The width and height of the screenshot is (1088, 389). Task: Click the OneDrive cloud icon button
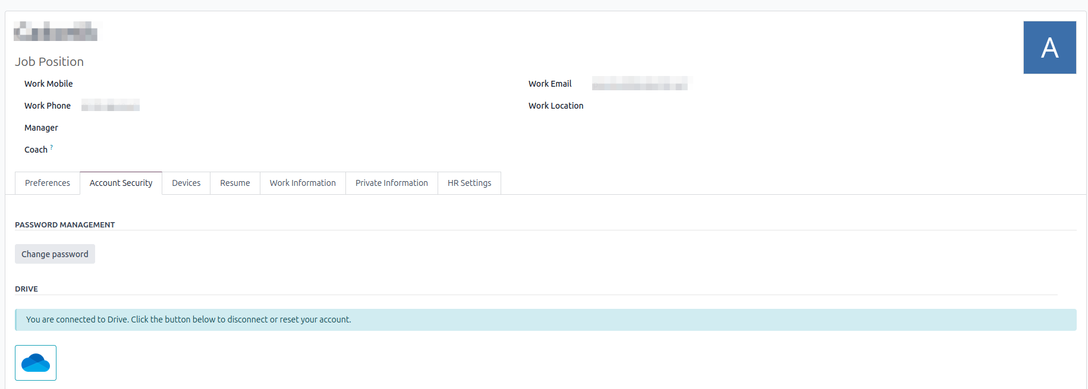click(36, 363)
